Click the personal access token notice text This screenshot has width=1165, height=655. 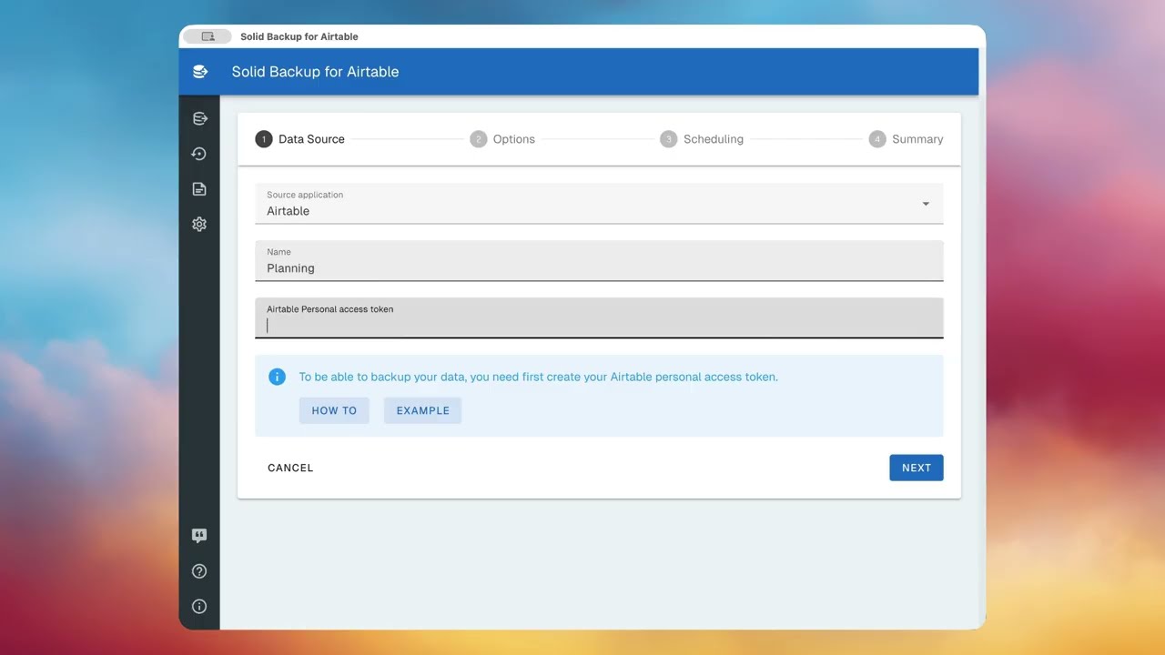tap(539, 377)
